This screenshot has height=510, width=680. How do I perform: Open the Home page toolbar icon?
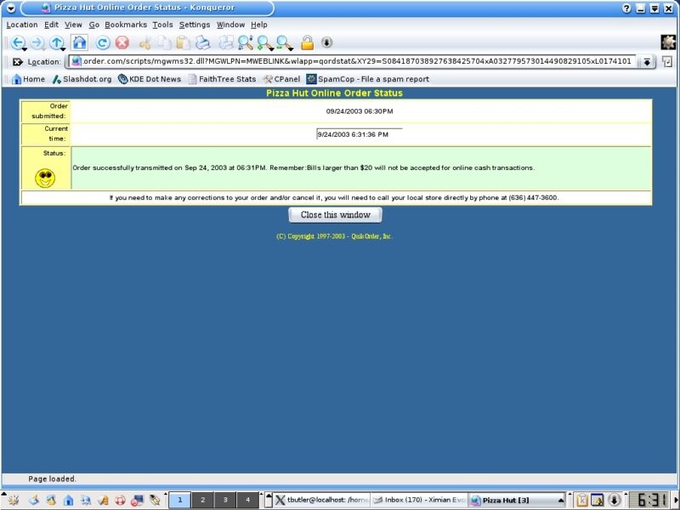(x=79, y=42)
